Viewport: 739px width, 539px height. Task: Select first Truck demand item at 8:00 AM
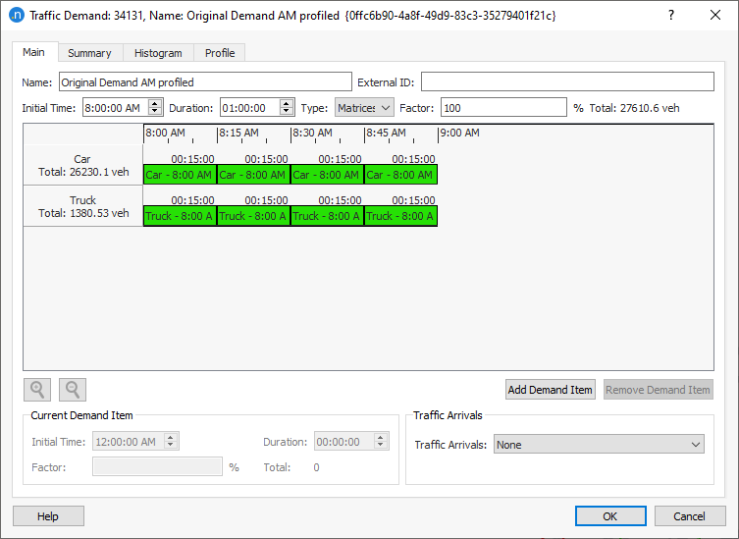pos(180,216)
